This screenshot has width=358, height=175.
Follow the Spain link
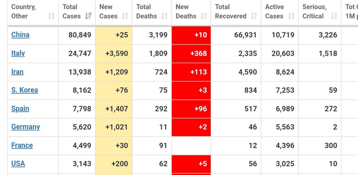(20, 108)
